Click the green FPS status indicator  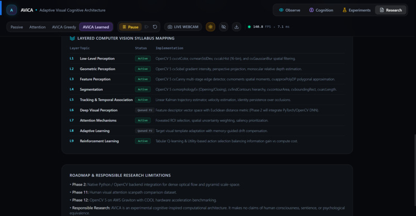[x=249, y=27]
